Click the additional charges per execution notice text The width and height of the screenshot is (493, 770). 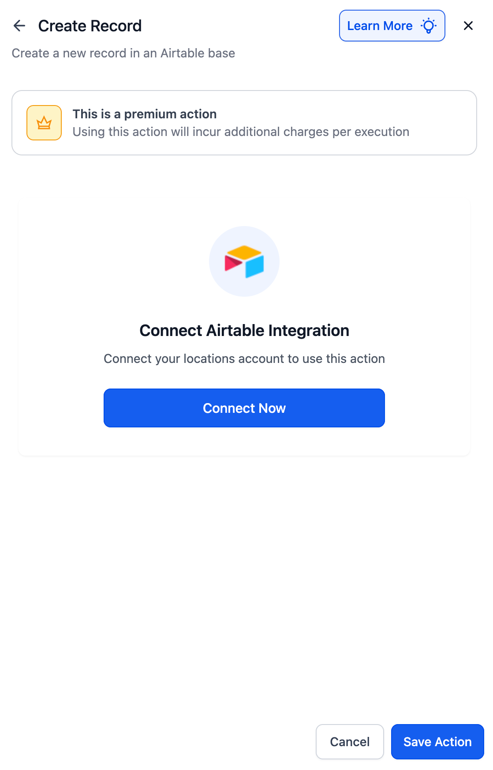241,132
